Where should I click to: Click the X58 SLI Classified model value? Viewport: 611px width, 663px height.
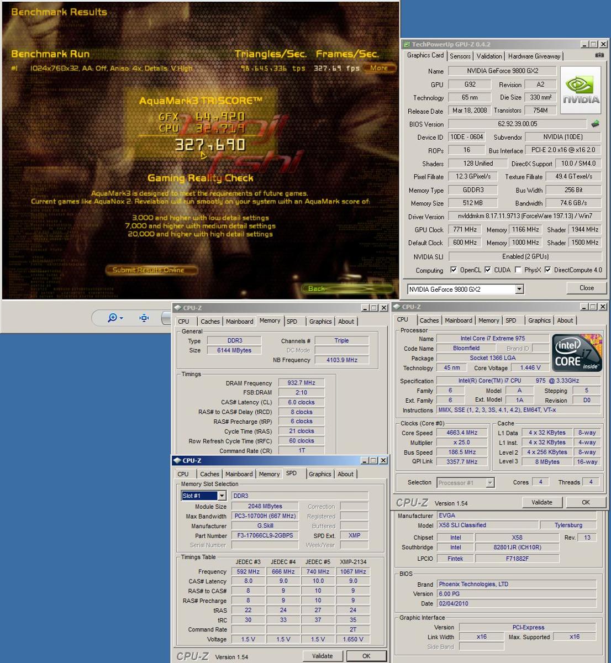pos(487,525)
